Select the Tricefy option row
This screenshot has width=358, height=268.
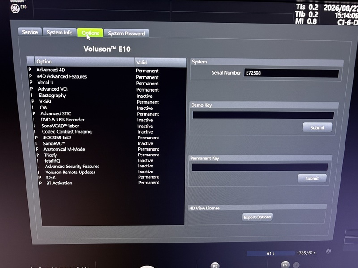click(x=110, y=155)
